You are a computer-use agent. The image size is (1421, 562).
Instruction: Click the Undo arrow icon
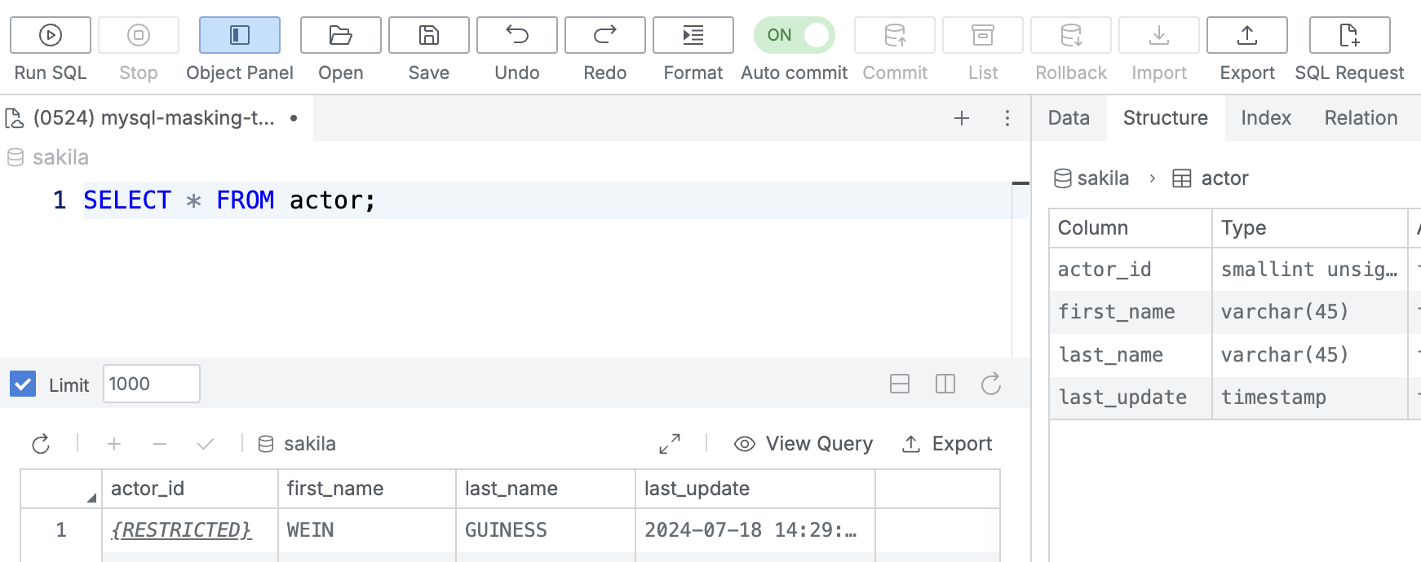pyautogui.click(x=516, y=35)
